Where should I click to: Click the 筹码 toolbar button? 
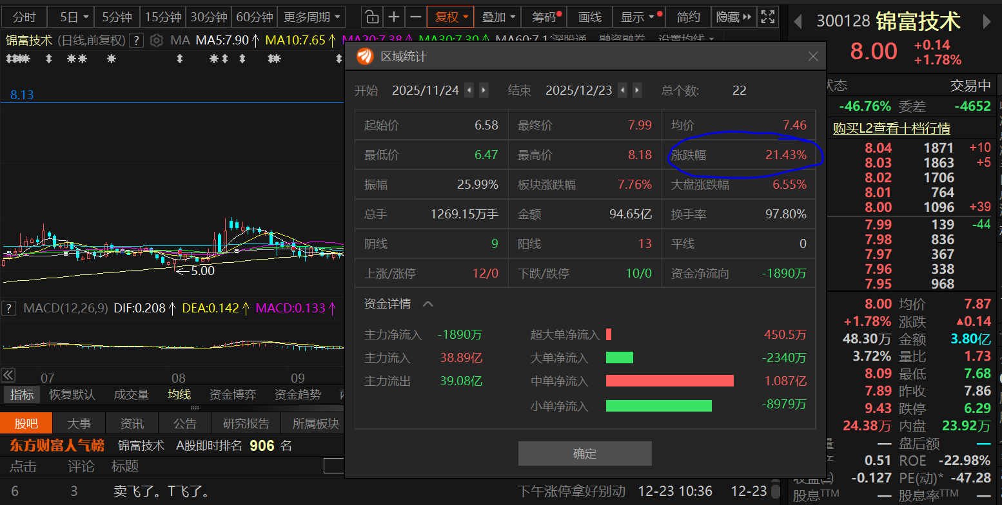pos(545,17)
